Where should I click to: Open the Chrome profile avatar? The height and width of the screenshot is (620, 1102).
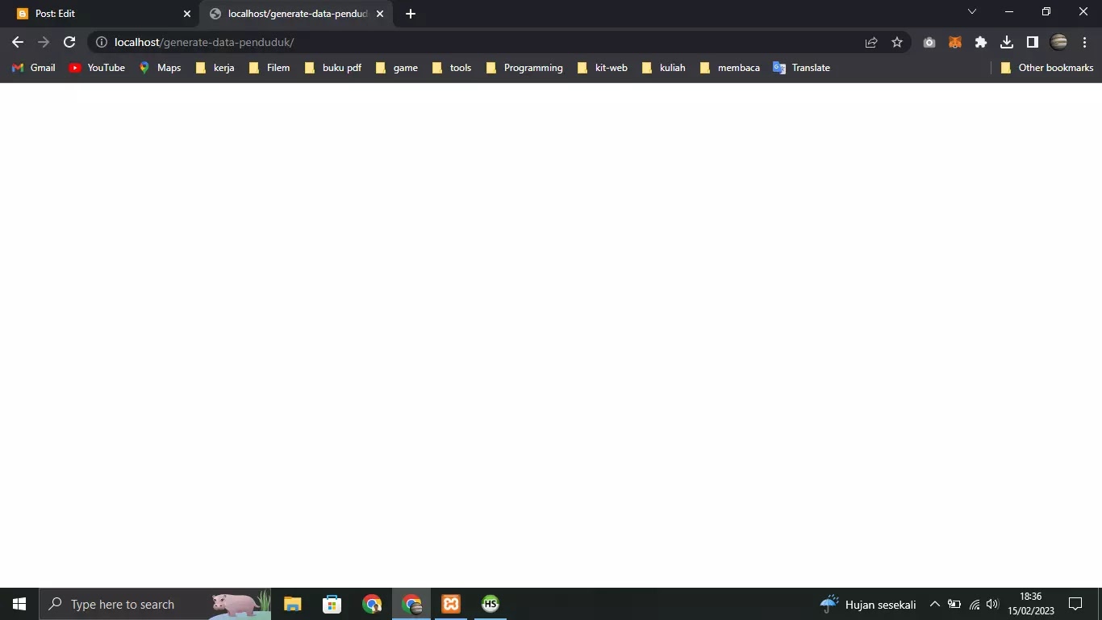click(1058, 42)
